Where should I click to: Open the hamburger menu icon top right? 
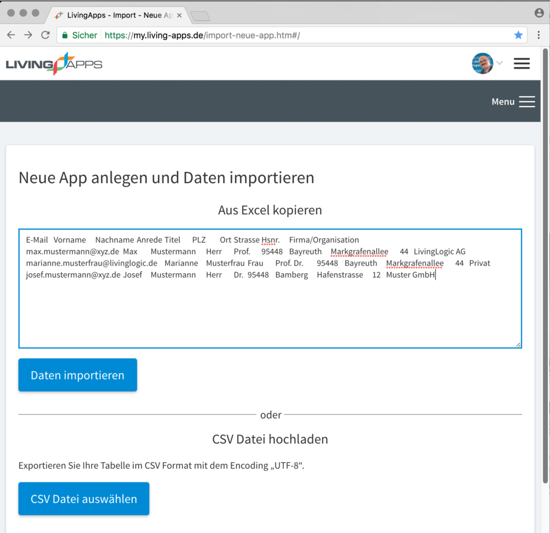(x=521, y=63)
